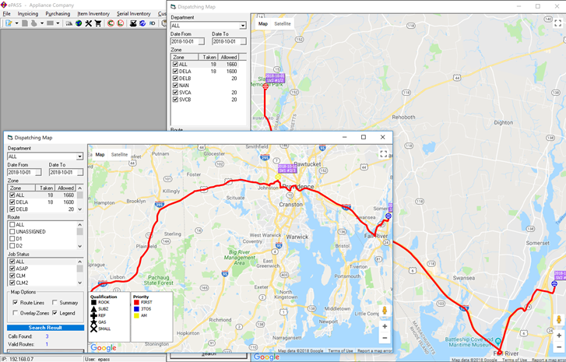
Task: Toggle fullscreen on the front map
Action: tap(383, 154)
